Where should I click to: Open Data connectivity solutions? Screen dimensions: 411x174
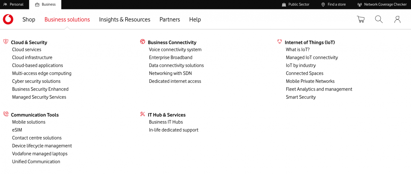176,65
